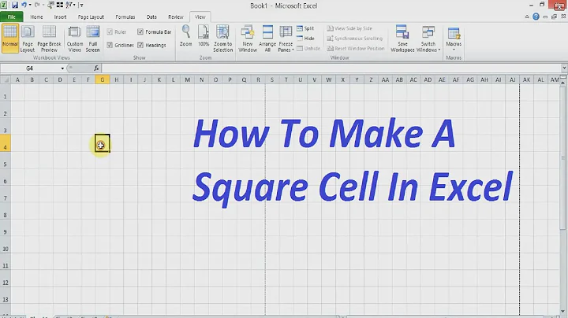This screenshot has height=318, width=568.
Task: Click View Side by Side
Action: coord(349,28)
